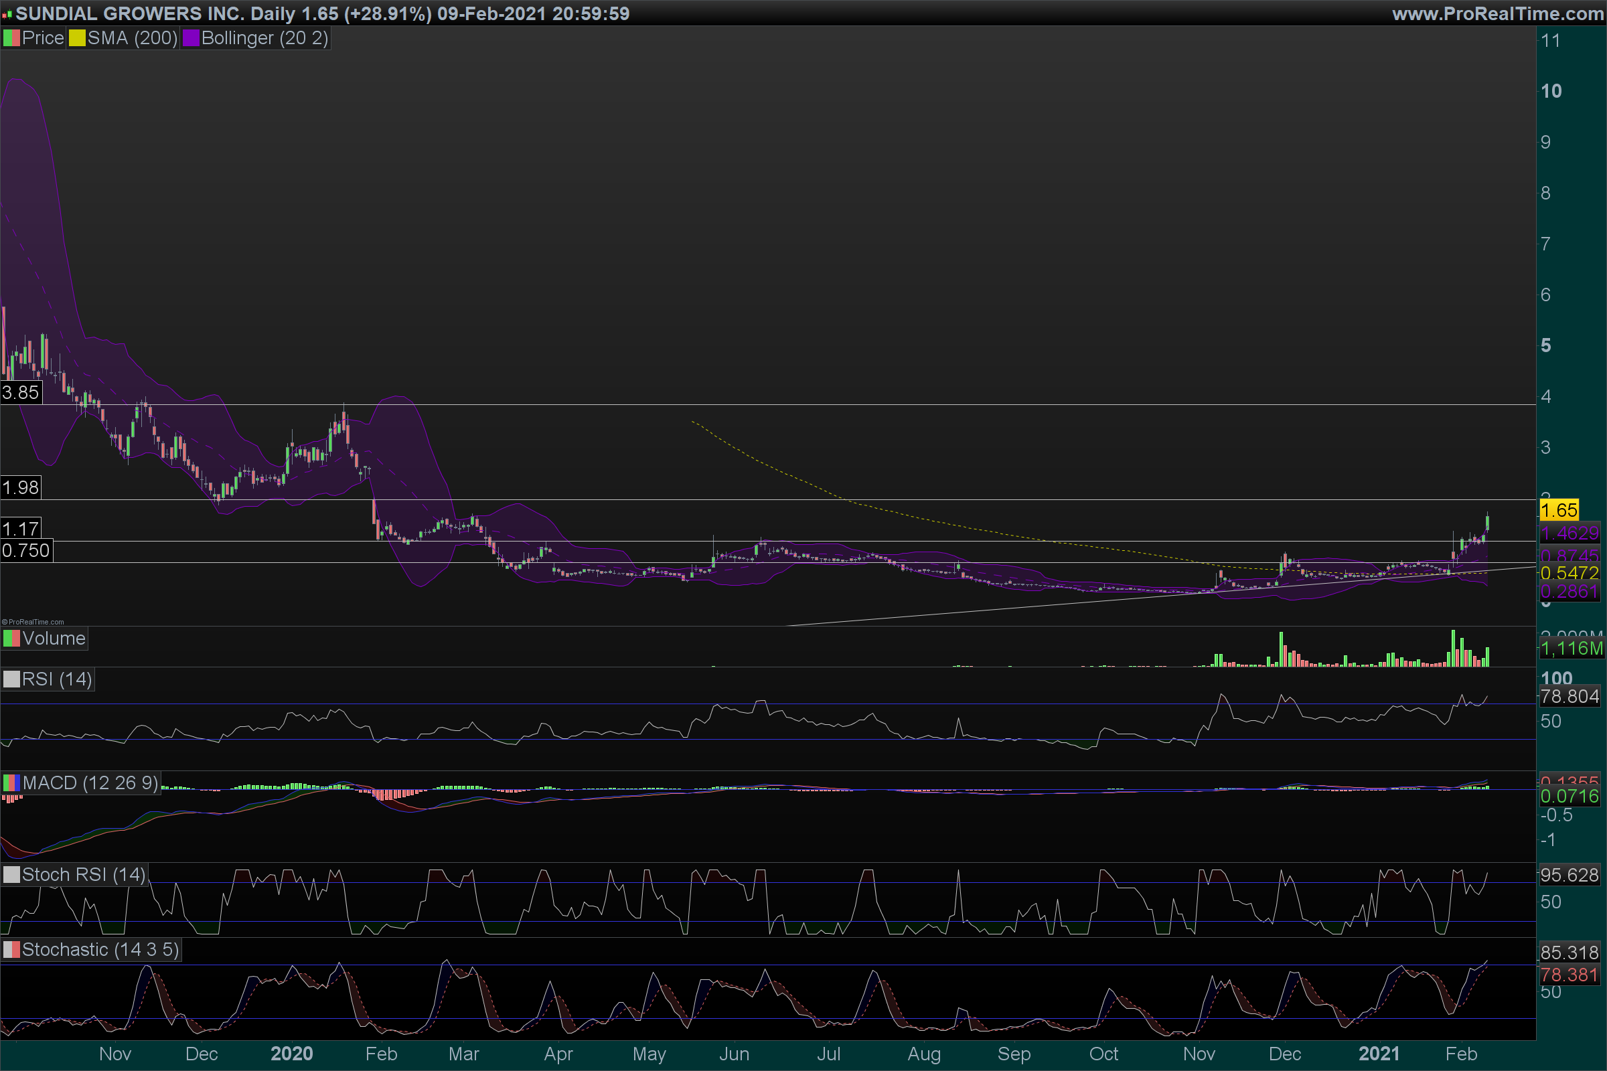
Task: Click the Stoch RSI (14) legend icon
Action: pos(11,875)
